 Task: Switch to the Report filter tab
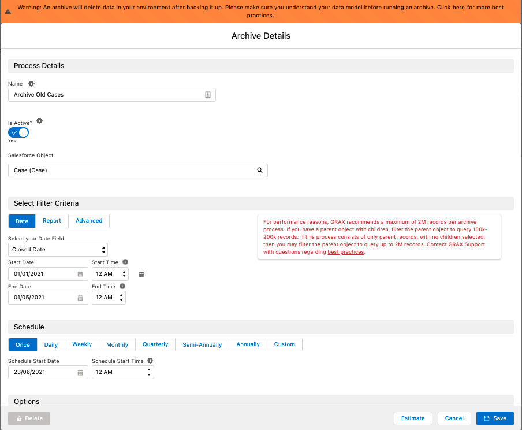[52, 221]
